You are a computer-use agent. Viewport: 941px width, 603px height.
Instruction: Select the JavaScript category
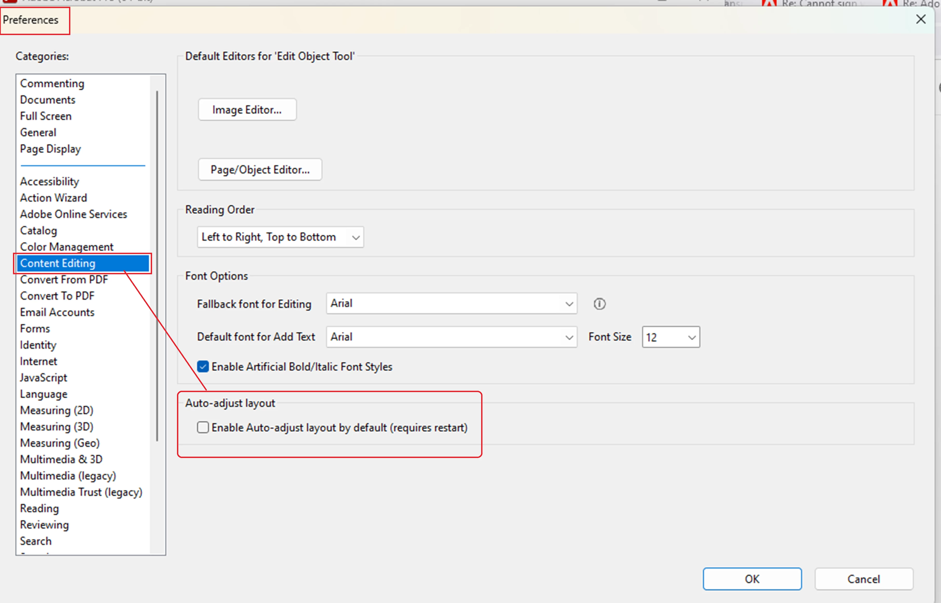pos(43,378)
